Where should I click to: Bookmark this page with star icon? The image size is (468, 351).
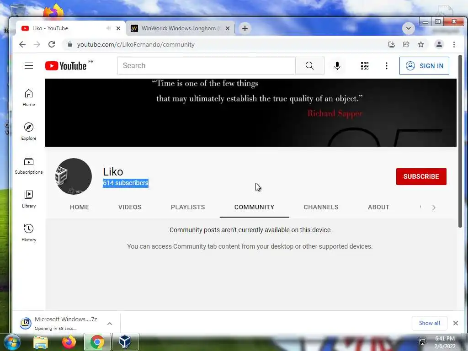coord(421,44)
